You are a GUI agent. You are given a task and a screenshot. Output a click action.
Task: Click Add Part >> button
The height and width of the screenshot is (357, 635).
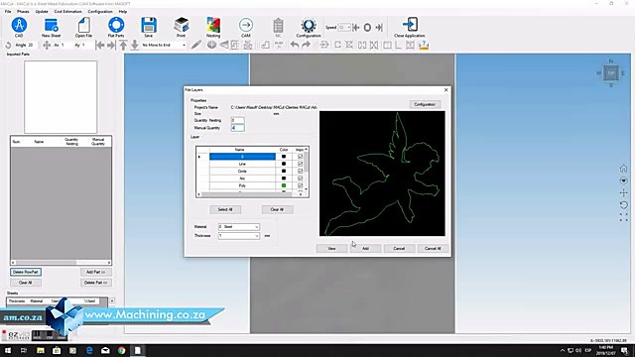pos(95,272)
